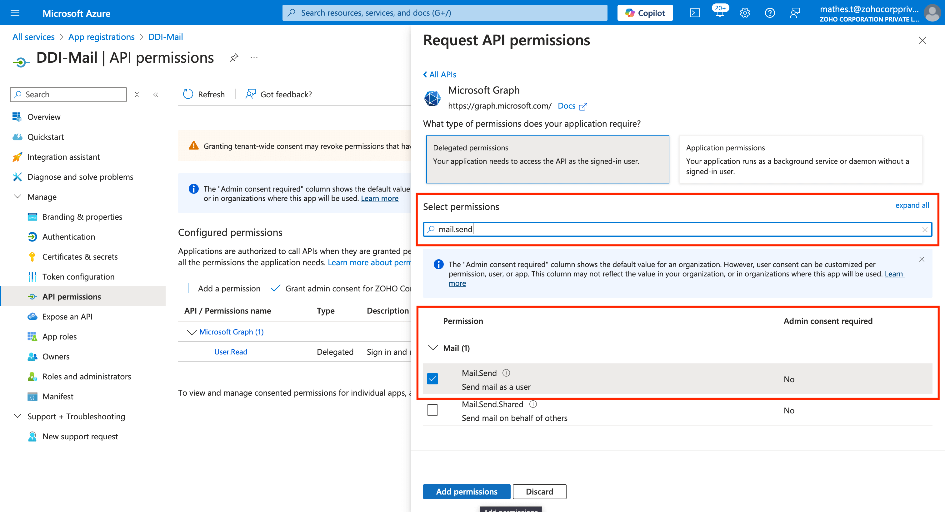Viewport: 945px width, 512px height.
Task: Pin the DDI-Mail API permissions page
Action: pos(234,58)
